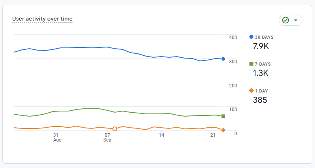Open the dropdown arrow beside the check icon
The width and height of the screenshot is (315, 168).
(x=296, y=20)
